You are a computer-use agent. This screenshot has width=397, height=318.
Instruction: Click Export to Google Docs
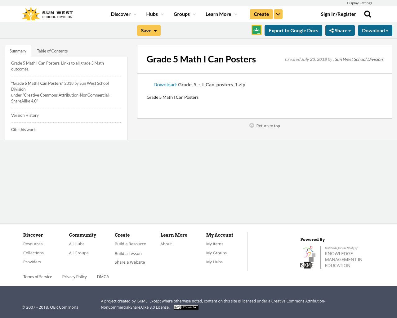tap(293, 30)
